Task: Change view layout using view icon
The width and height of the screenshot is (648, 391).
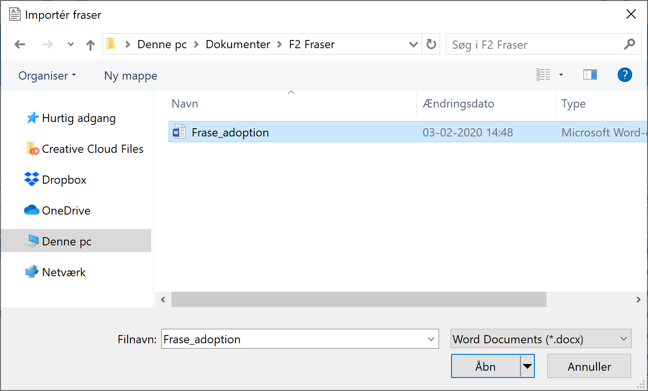Action: (544, 75)
